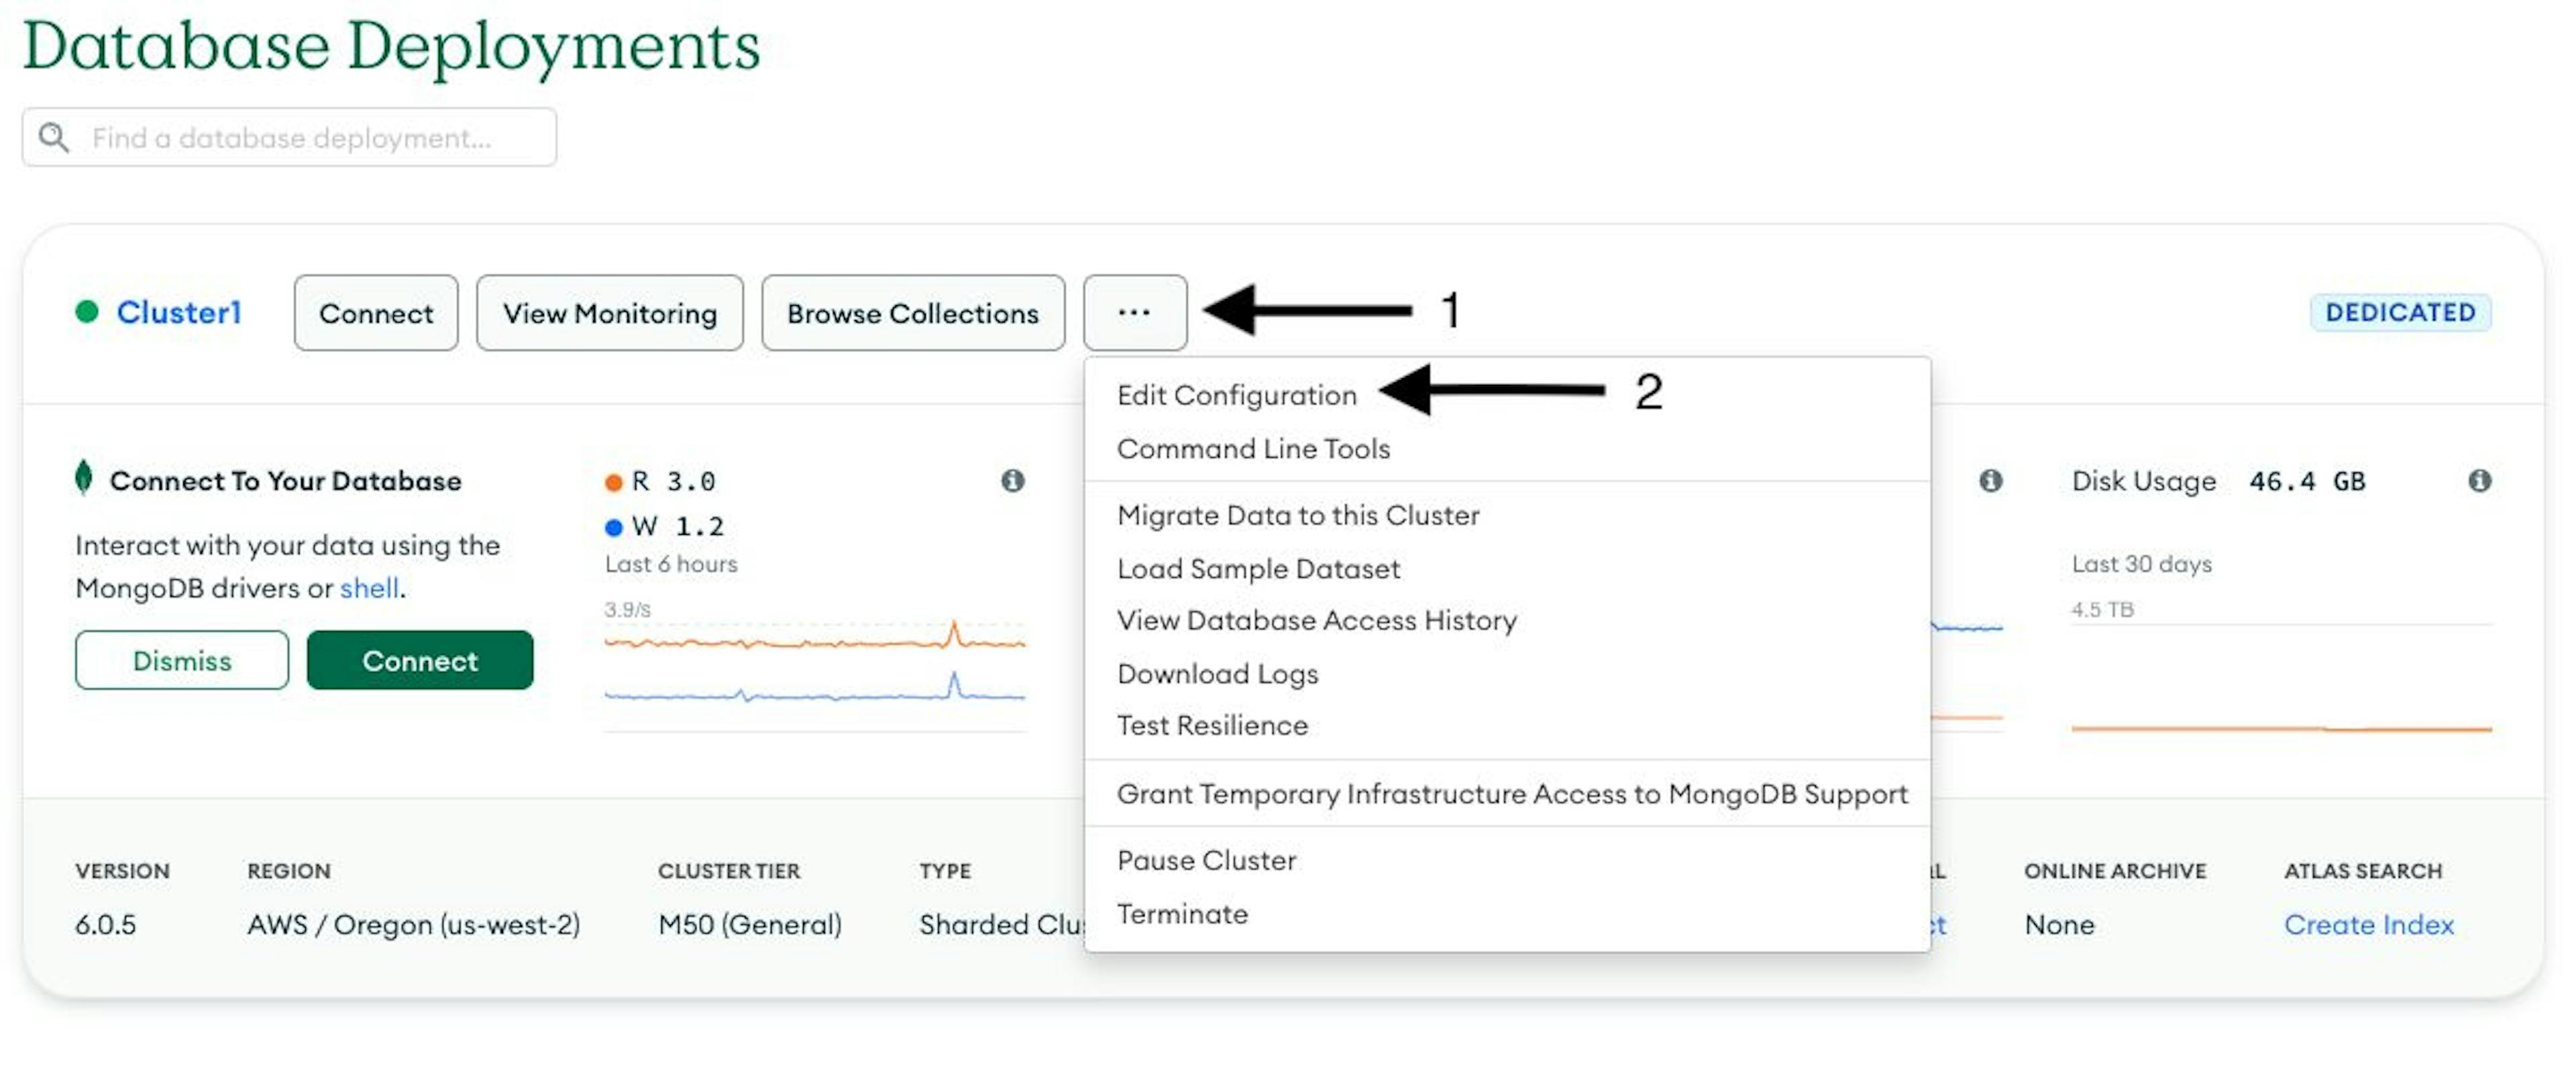Screen dimensions: 2576x1078
Task: Click the blue W 1.2 legend entry
Action: tap(664, 526)
